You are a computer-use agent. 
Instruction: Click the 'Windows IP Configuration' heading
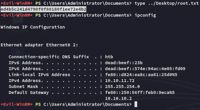point(33,27)
